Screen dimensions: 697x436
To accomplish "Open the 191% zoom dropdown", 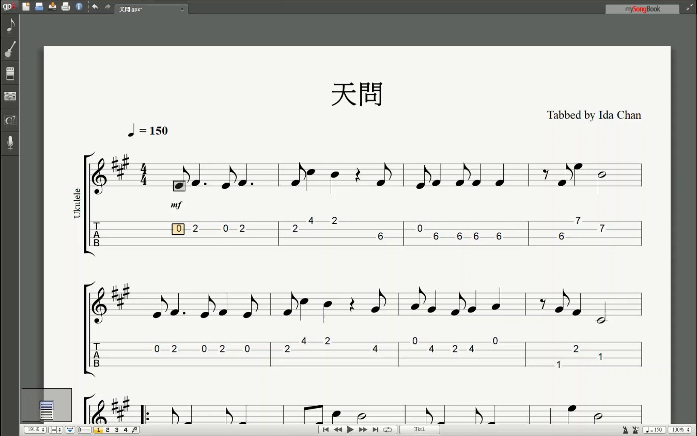I will click(x=35, y=430).
